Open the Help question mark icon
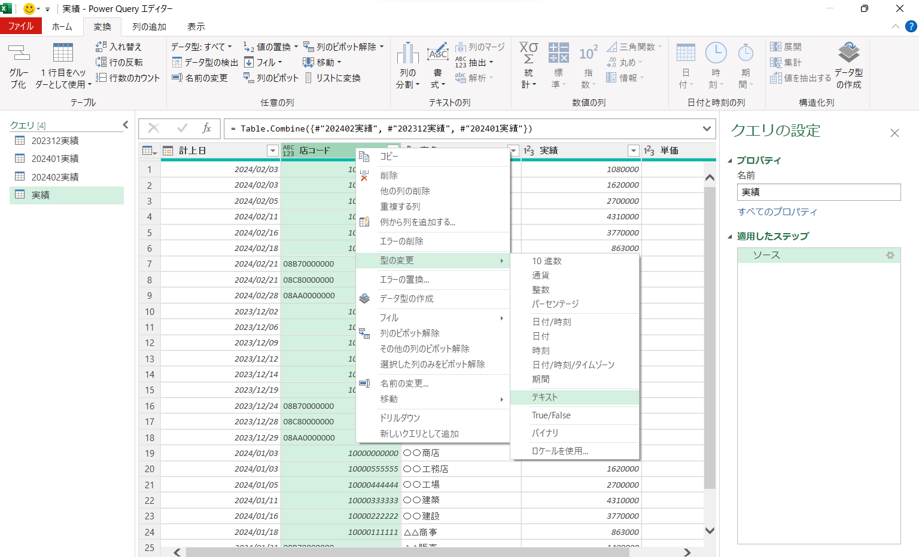The image size is (919, 557). point(911,26)
